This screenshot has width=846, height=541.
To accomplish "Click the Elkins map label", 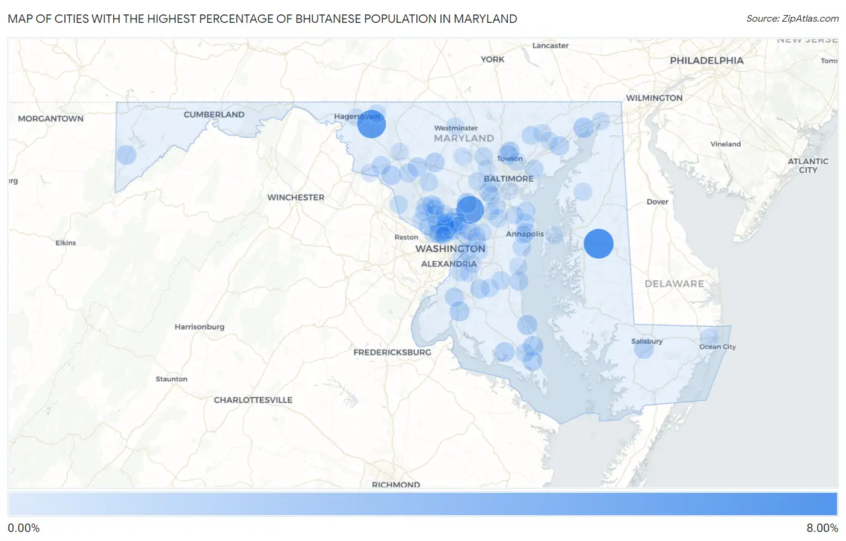I will click(x=66, y=243).
